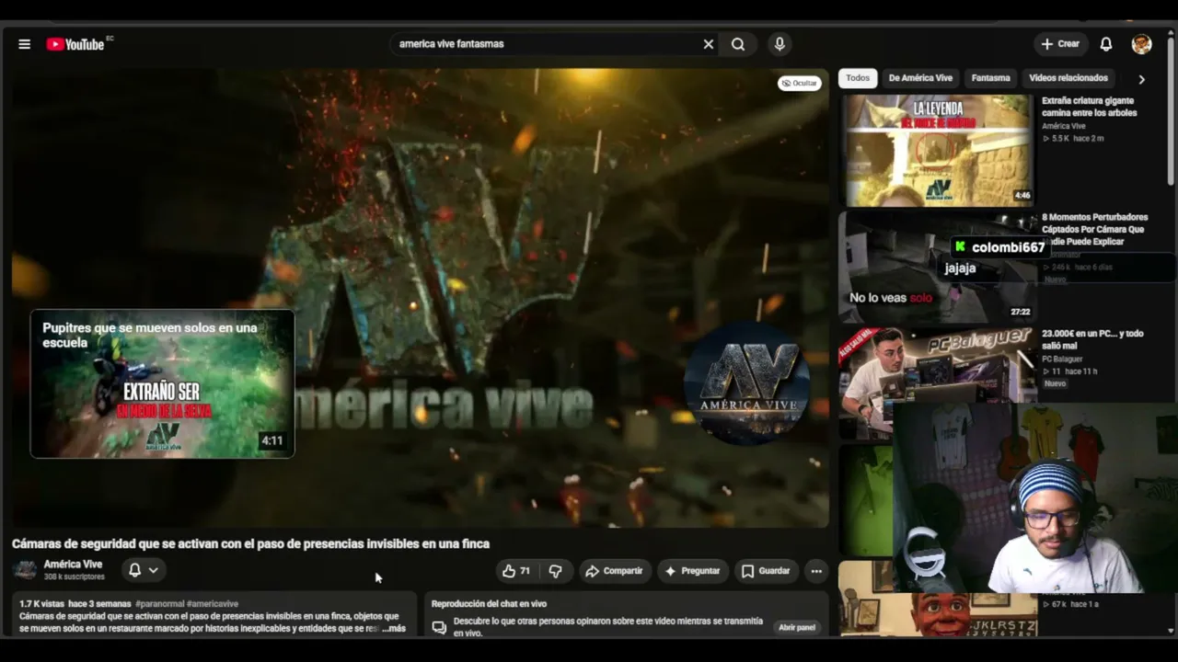Click the page scrollbar down arrow

[x=1171, y=631]
